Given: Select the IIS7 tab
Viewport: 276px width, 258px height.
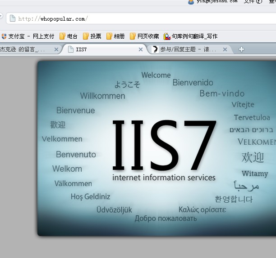Looking at the screenshot, I should point(105,49).
